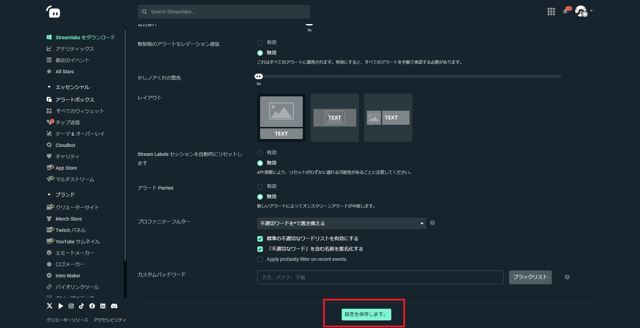Open the プロファニティーフルター dropdown
The image size is (640, 328).
pos(341,223)
